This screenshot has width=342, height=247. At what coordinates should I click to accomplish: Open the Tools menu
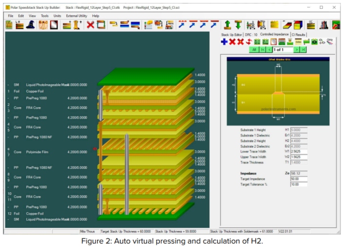click(x=45, y=16)
